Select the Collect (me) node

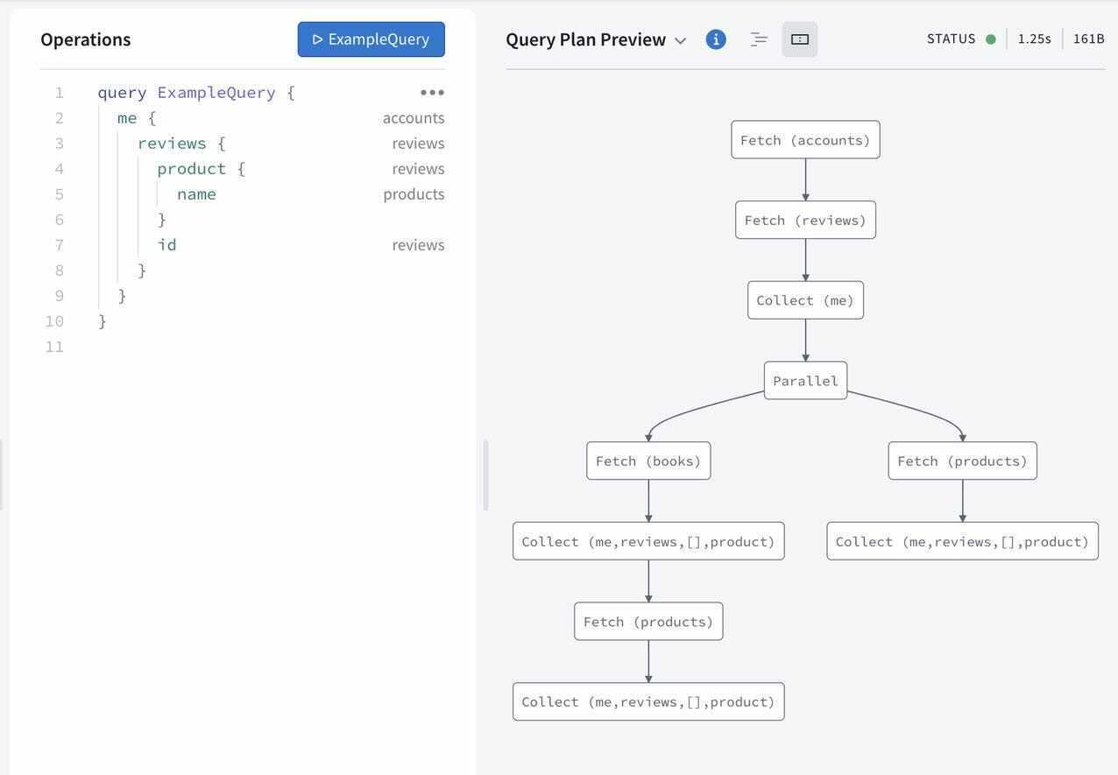pos(805,300)
